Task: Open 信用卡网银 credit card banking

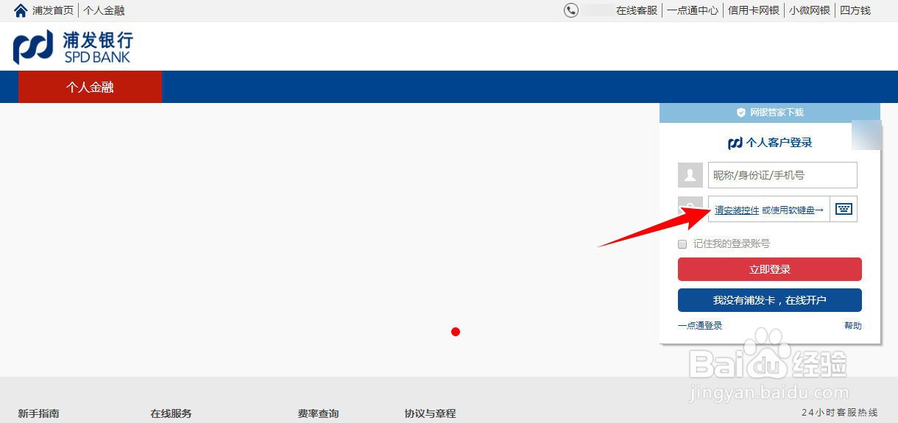Action: coord(754,10)
